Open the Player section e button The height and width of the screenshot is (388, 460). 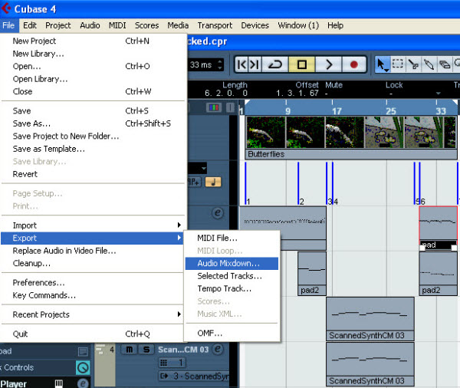pos(83,383)
